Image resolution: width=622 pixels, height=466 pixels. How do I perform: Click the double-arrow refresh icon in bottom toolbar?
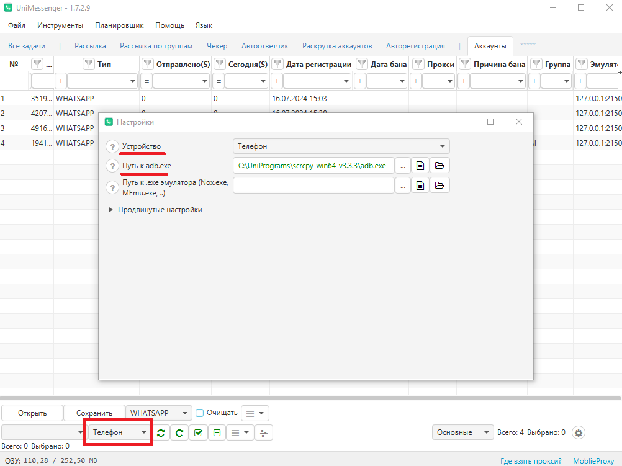tap(161, 433)
